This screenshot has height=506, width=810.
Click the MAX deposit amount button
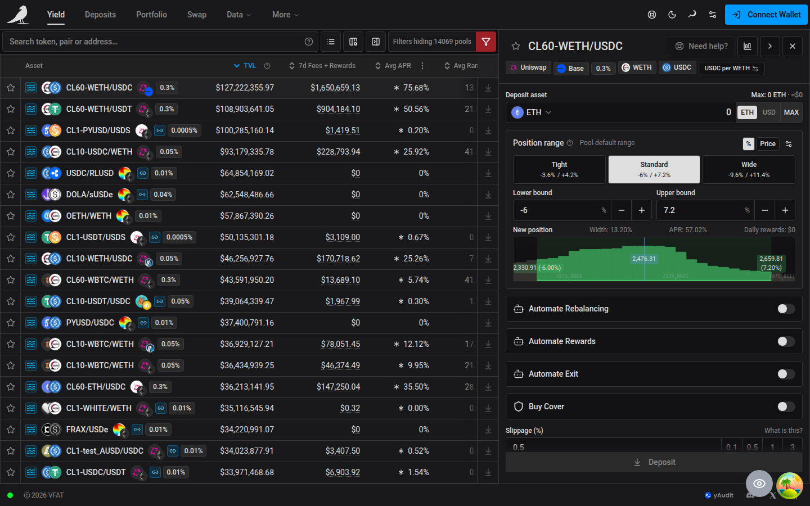tap(791, 112)
